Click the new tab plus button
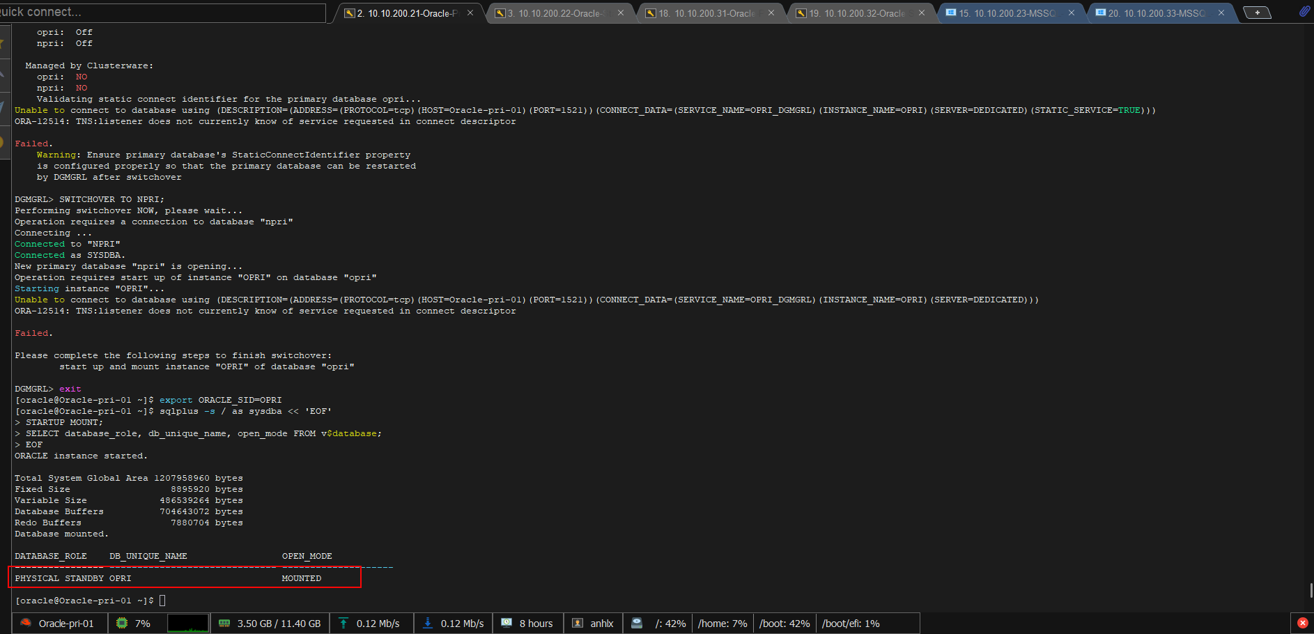This screenshot has height=634, width=1314. tap(1257, 13)
